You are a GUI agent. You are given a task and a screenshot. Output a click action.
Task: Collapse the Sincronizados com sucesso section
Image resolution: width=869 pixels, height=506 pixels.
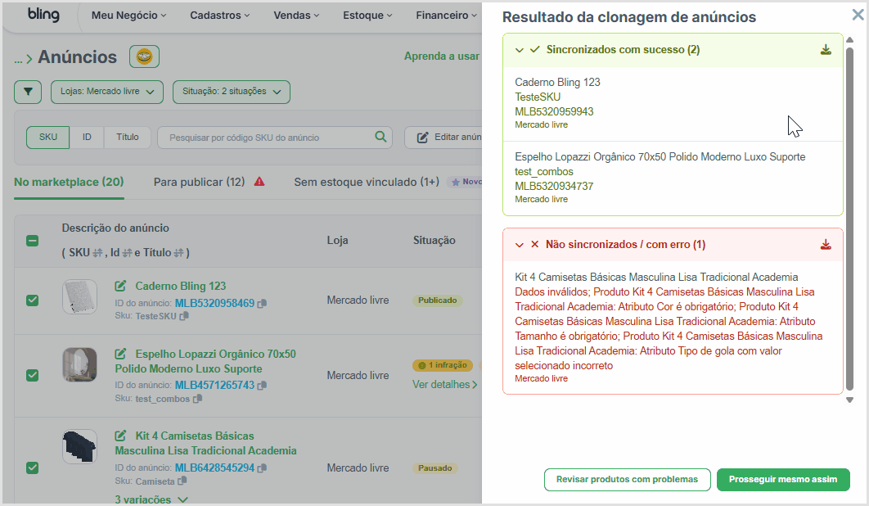tap(520, 50)
